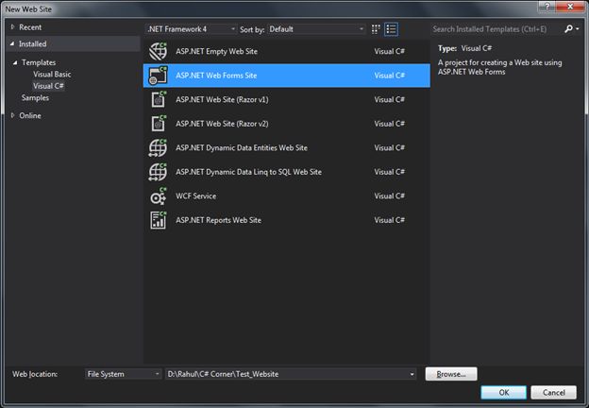589x408 pixels.
Task: Collapse the Installed node arrow
Action: tap(12, 44)
